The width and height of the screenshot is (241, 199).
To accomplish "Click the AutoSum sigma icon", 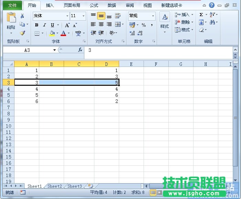I will click(201, 15).
